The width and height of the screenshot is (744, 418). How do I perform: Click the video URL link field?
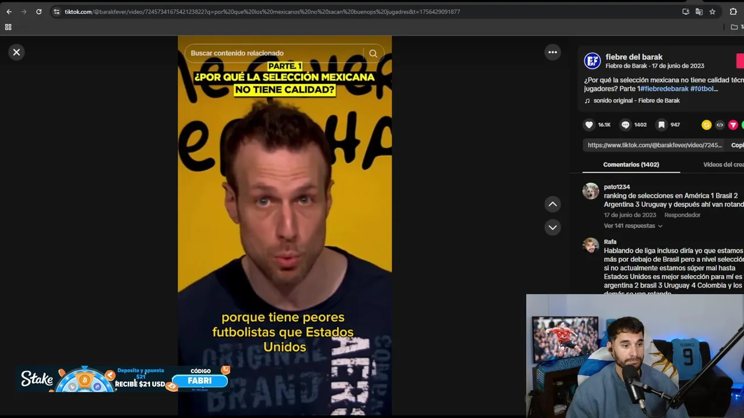tap(654, 145)
